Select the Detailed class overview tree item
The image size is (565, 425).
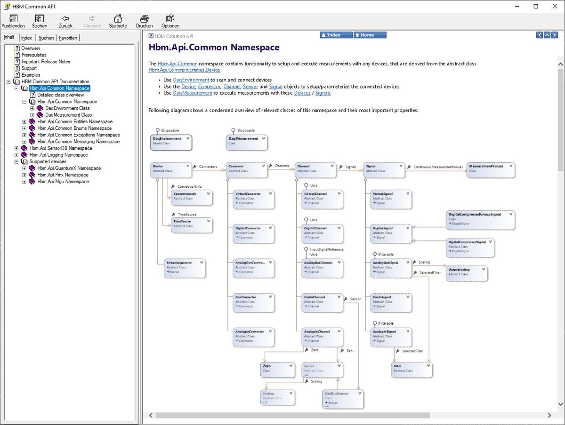61,95
